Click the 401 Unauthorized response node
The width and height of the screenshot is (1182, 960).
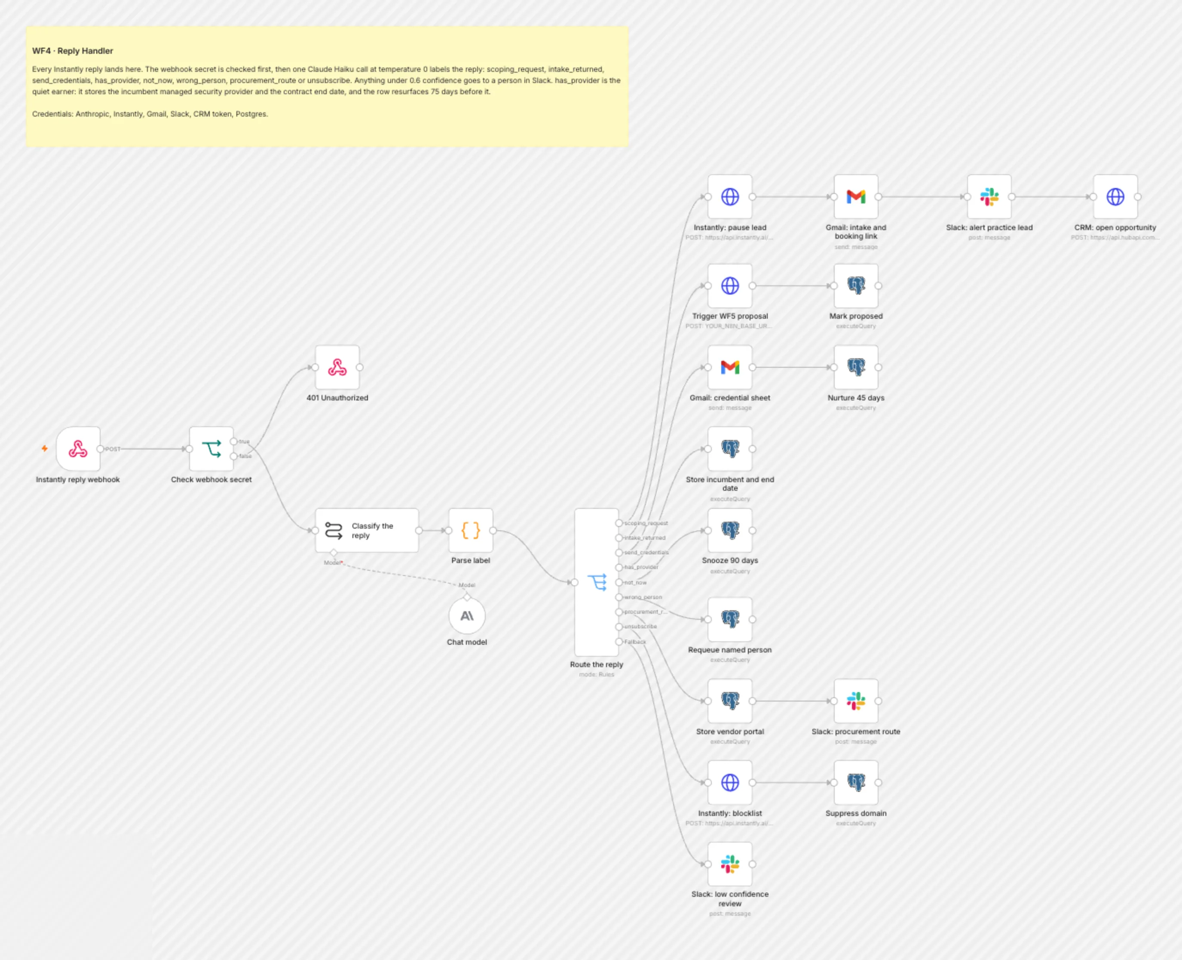point(337,367)
